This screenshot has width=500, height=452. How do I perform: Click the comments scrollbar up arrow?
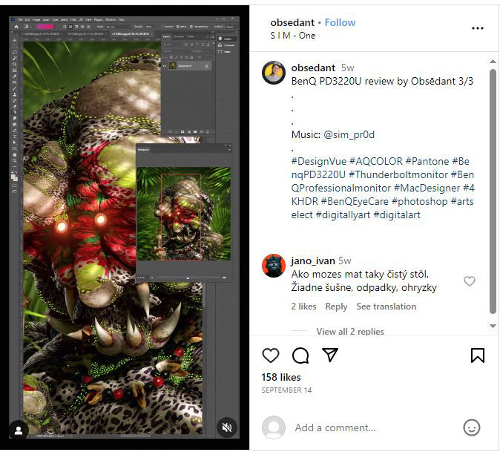[493, 62]
